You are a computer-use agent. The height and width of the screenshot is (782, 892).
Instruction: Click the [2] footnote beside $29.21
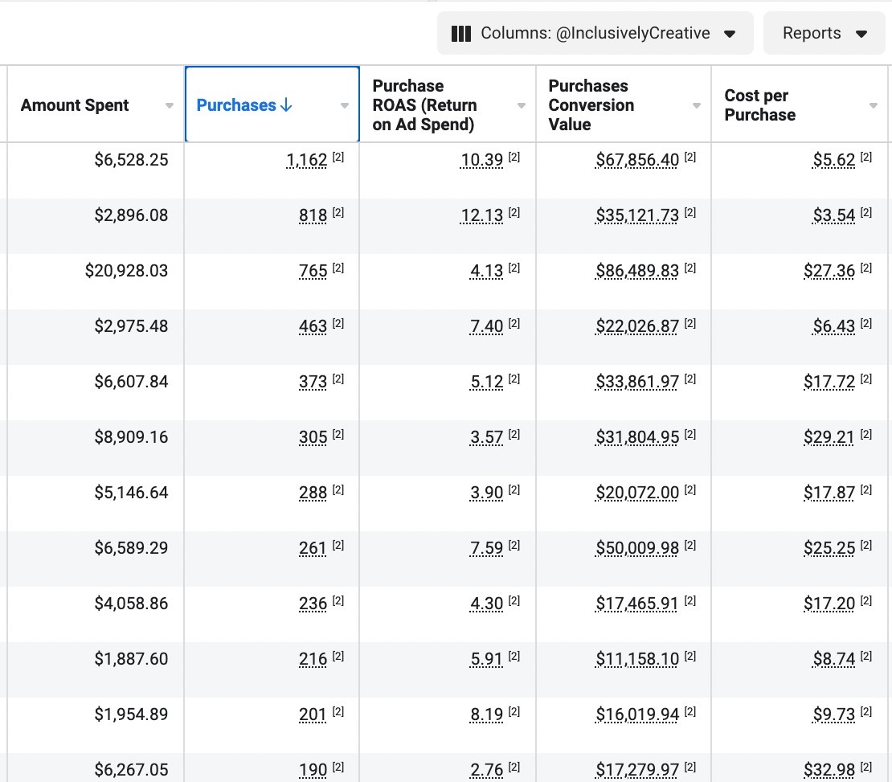pos(865,435)
